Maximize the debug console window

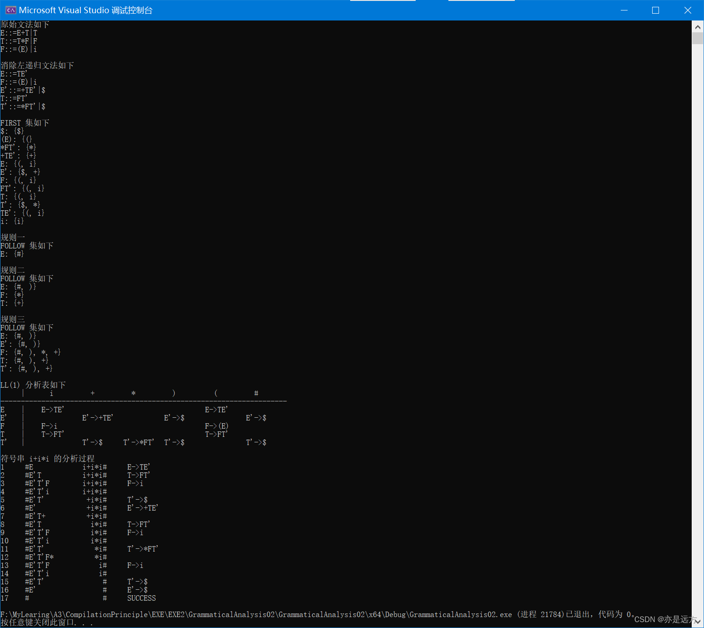click(655, 10)
